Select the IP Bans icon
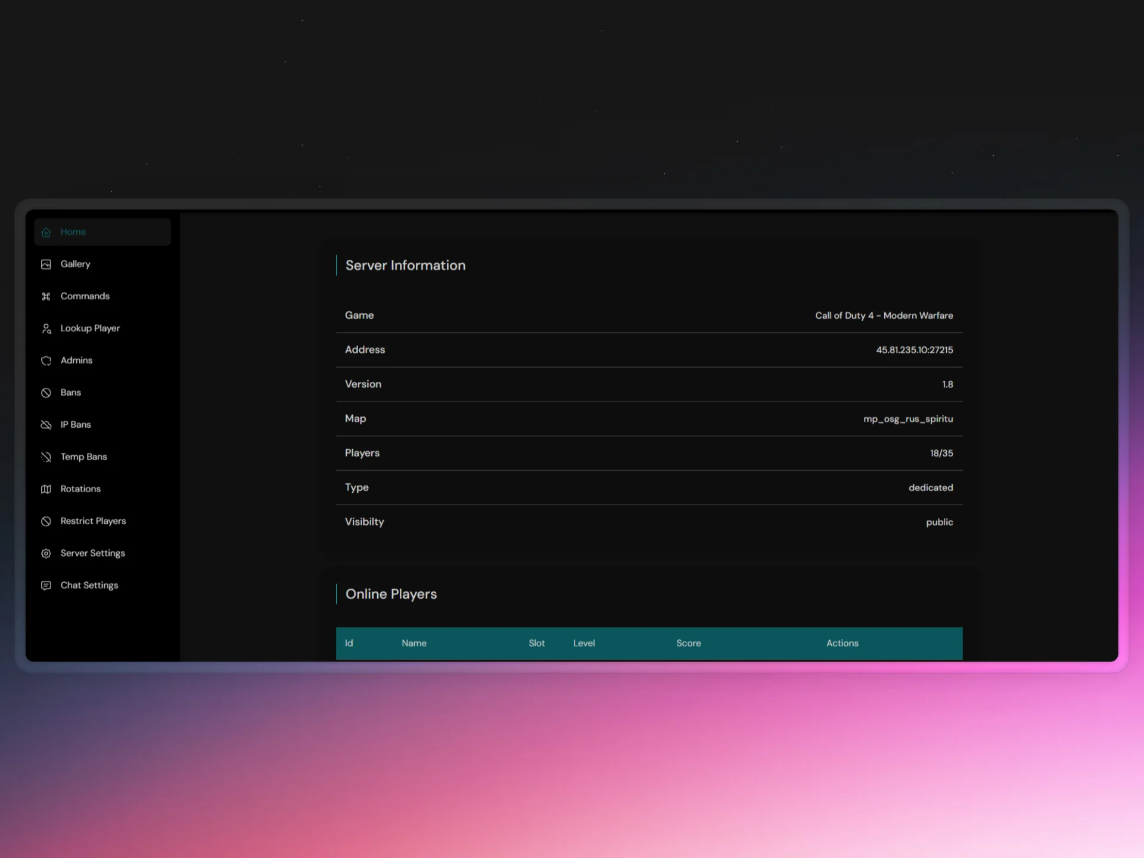This screenshot has height=858, width=1144. 46,425
